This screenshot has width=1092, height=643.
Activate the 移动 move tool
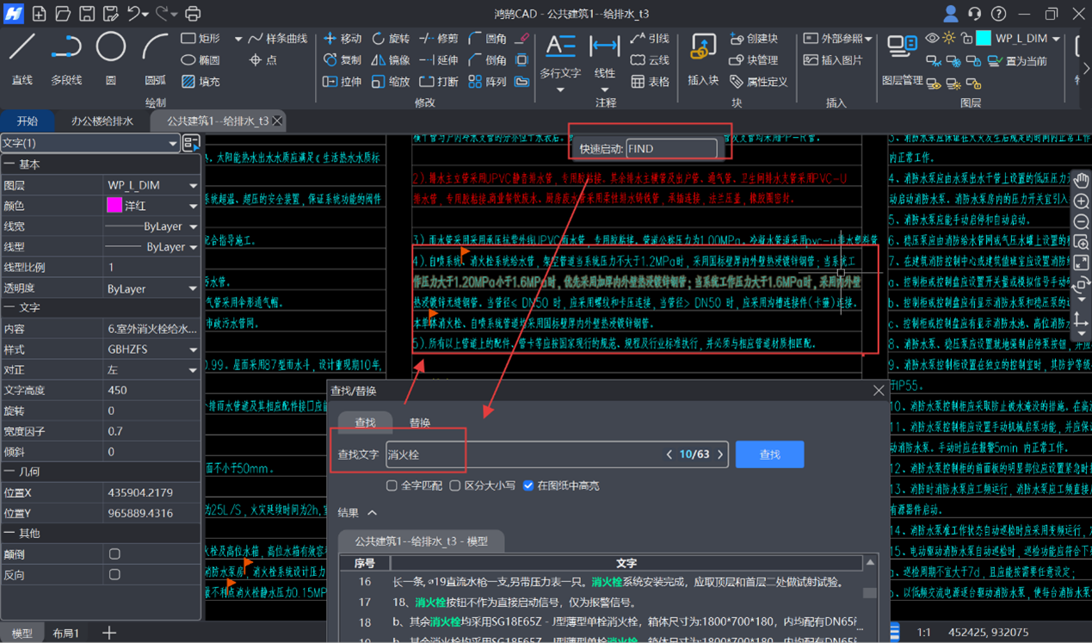(x=342, y=39)
